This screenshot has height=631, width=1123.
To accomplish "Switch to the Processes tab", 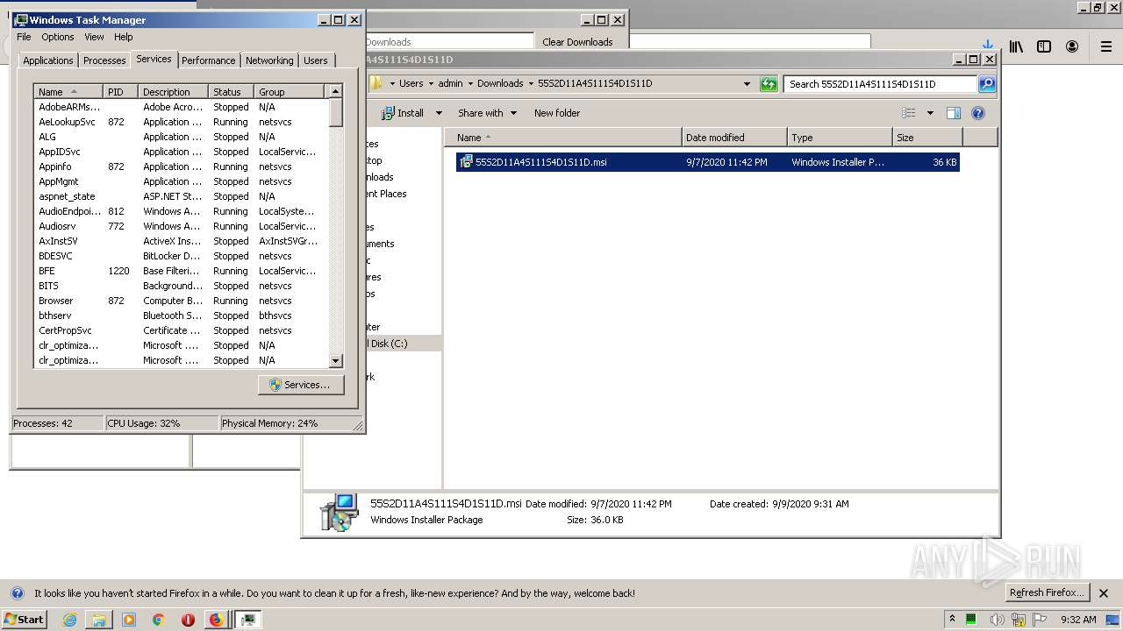I will click(x=104, y=60).
